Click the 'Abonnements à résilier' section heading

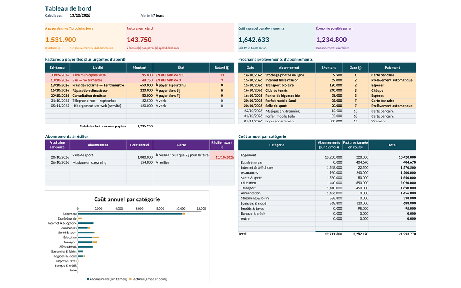pyautogui.click(x=66, y=136)
